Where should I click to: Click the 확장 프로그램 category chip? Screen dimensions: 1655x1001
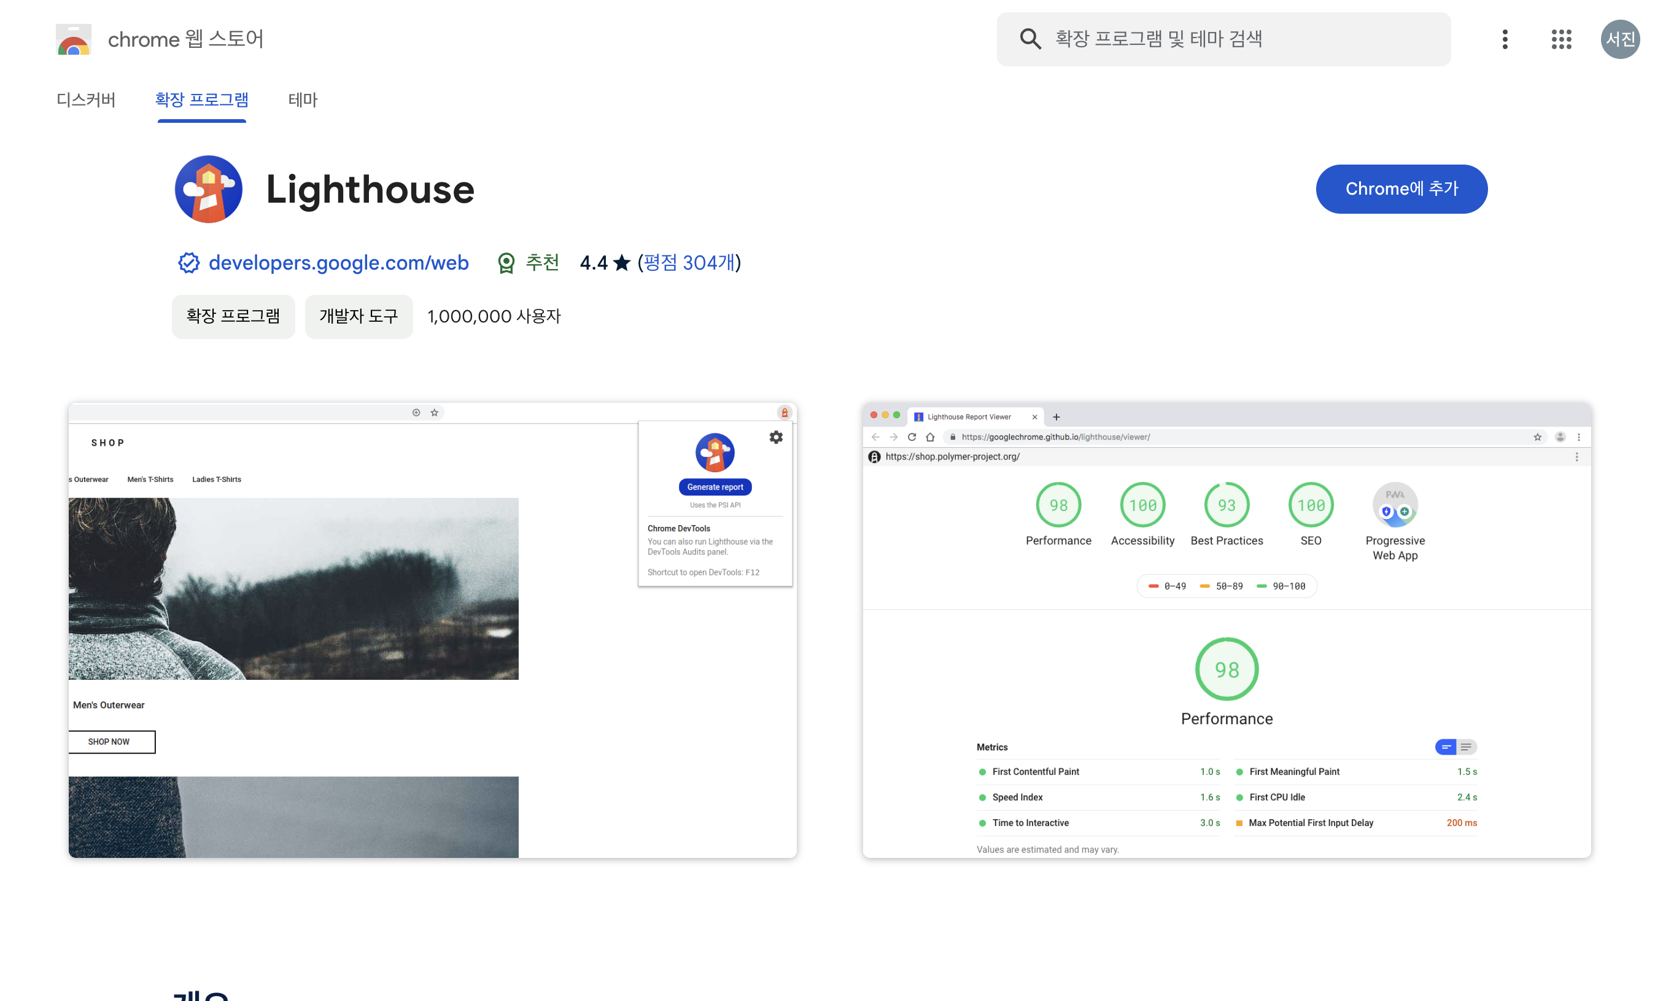tap(233, 316)
